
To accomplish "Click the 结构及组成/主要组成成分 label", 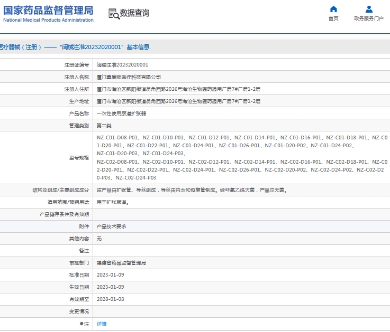I will pos(61,190).
